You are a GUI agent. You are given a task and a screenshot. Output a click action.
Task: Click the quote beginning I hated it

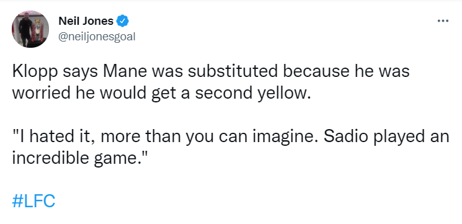(x=231, y=148)
